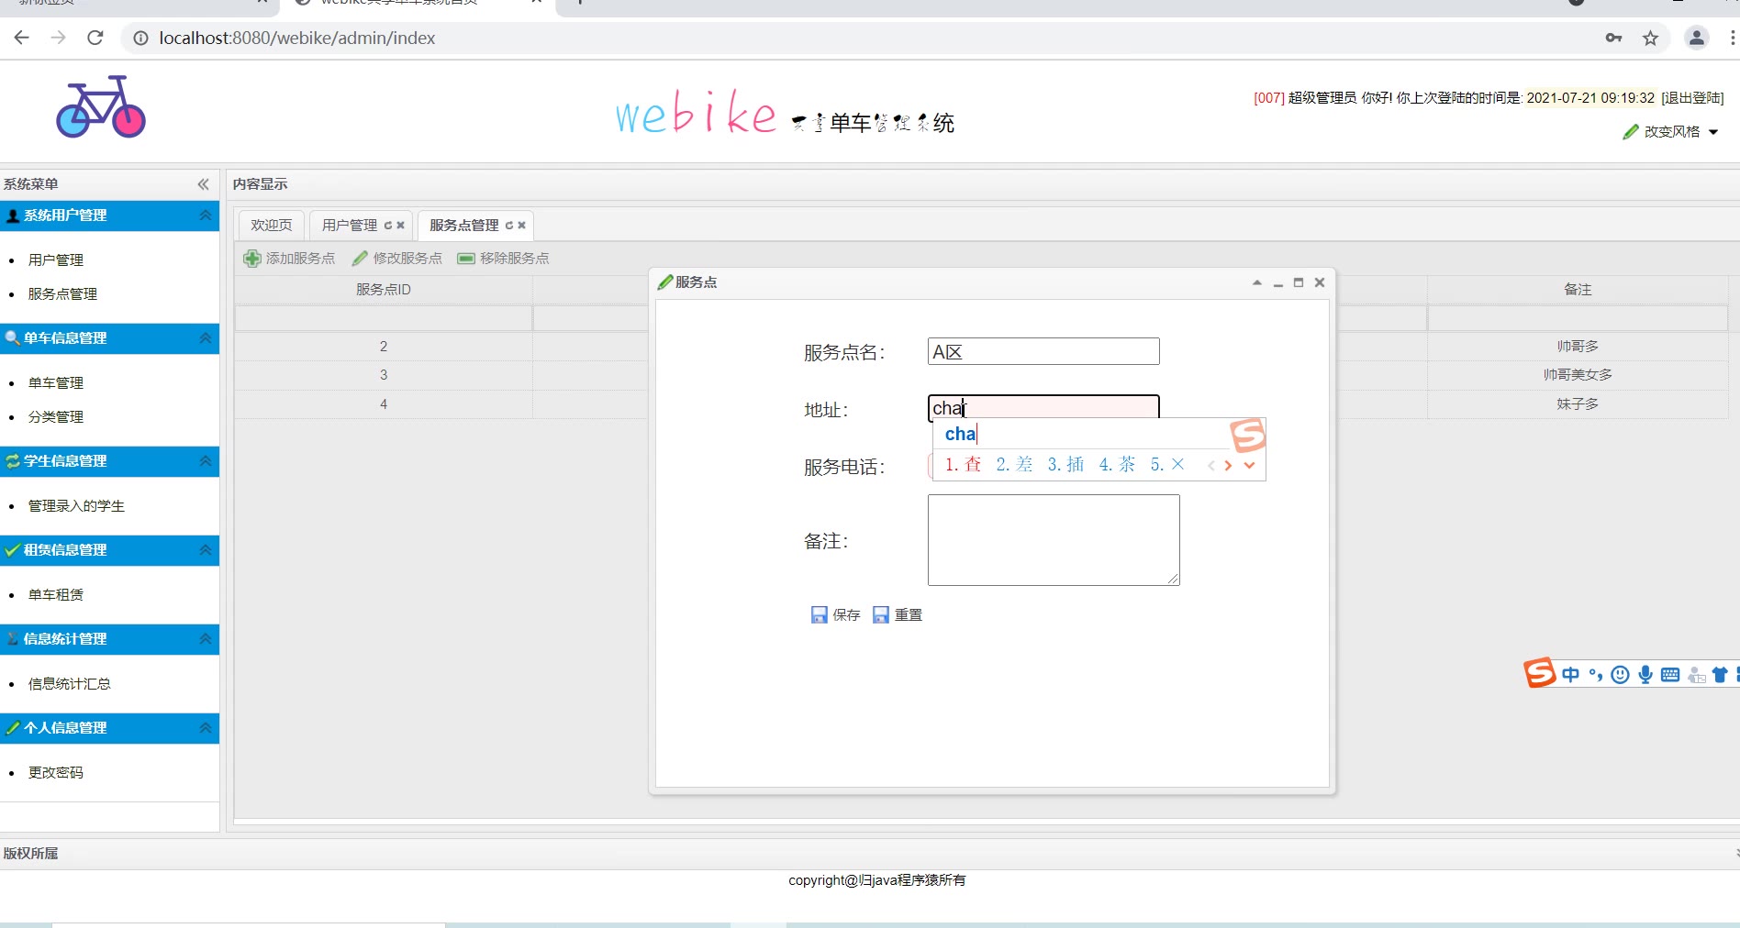Toggle IME punctuation mode

(x=1596, y=675)
